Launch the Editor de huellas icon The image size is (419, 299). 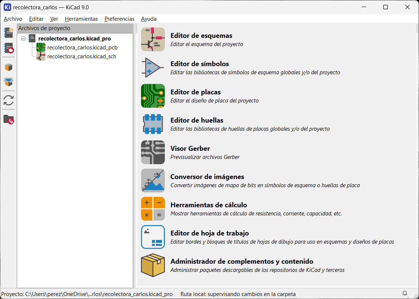(x=153, y=124)
